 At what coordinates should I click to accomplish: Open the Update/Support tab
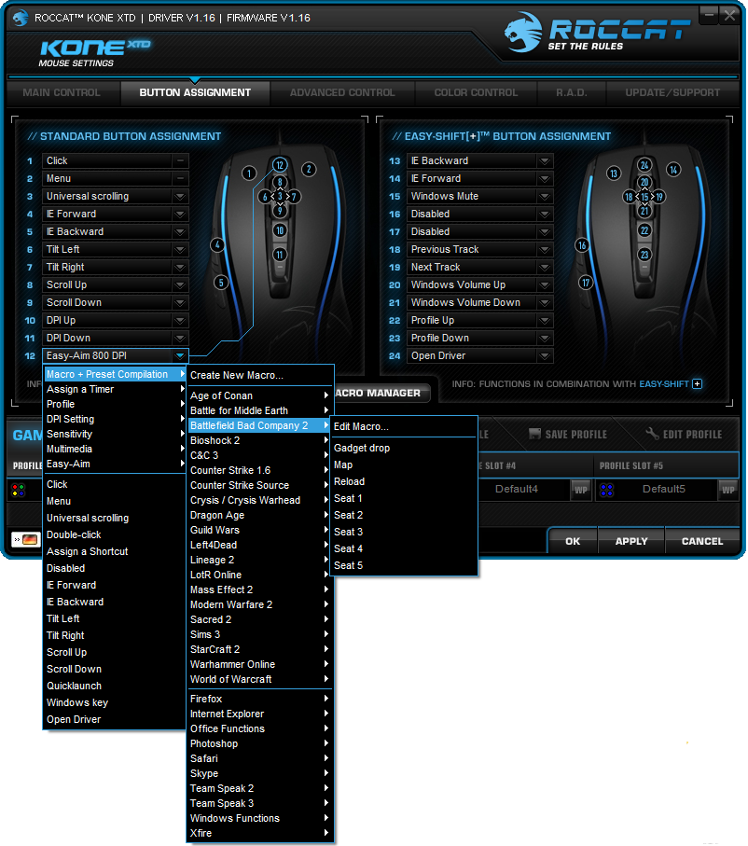672,92
